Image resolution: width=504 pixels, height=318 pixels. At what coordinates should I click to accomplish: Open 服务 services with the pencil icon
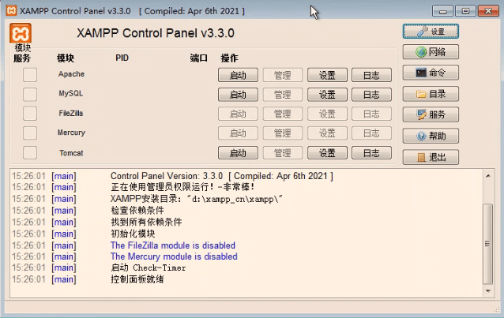point(431,115)
